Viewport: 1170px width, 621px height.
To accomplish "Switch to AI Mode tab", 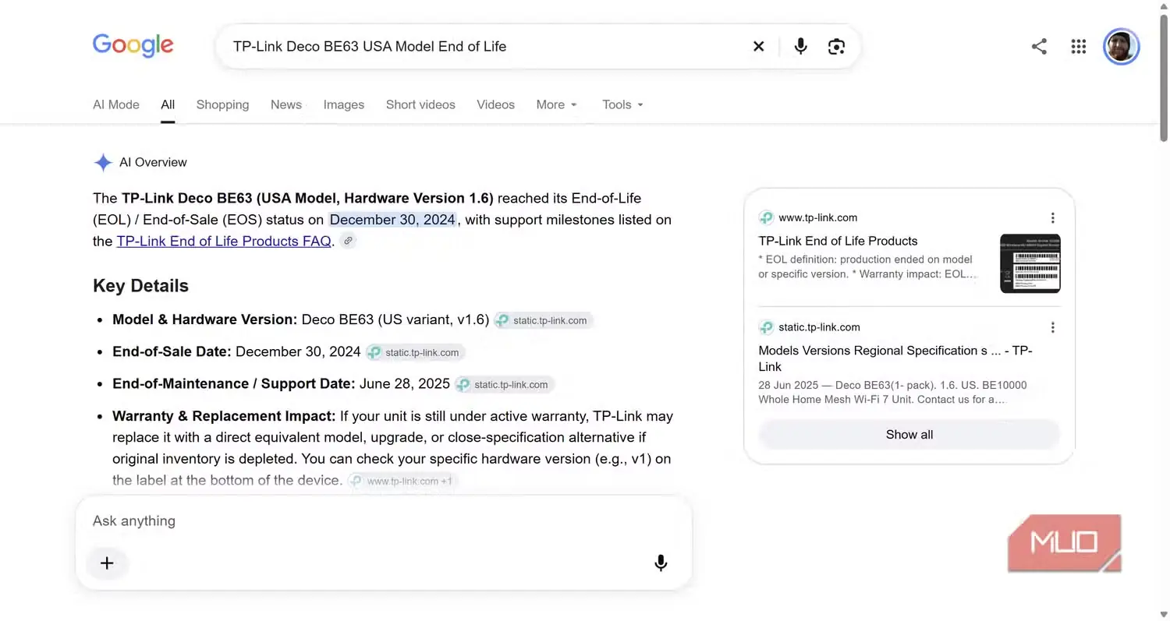I will [116, 104].
